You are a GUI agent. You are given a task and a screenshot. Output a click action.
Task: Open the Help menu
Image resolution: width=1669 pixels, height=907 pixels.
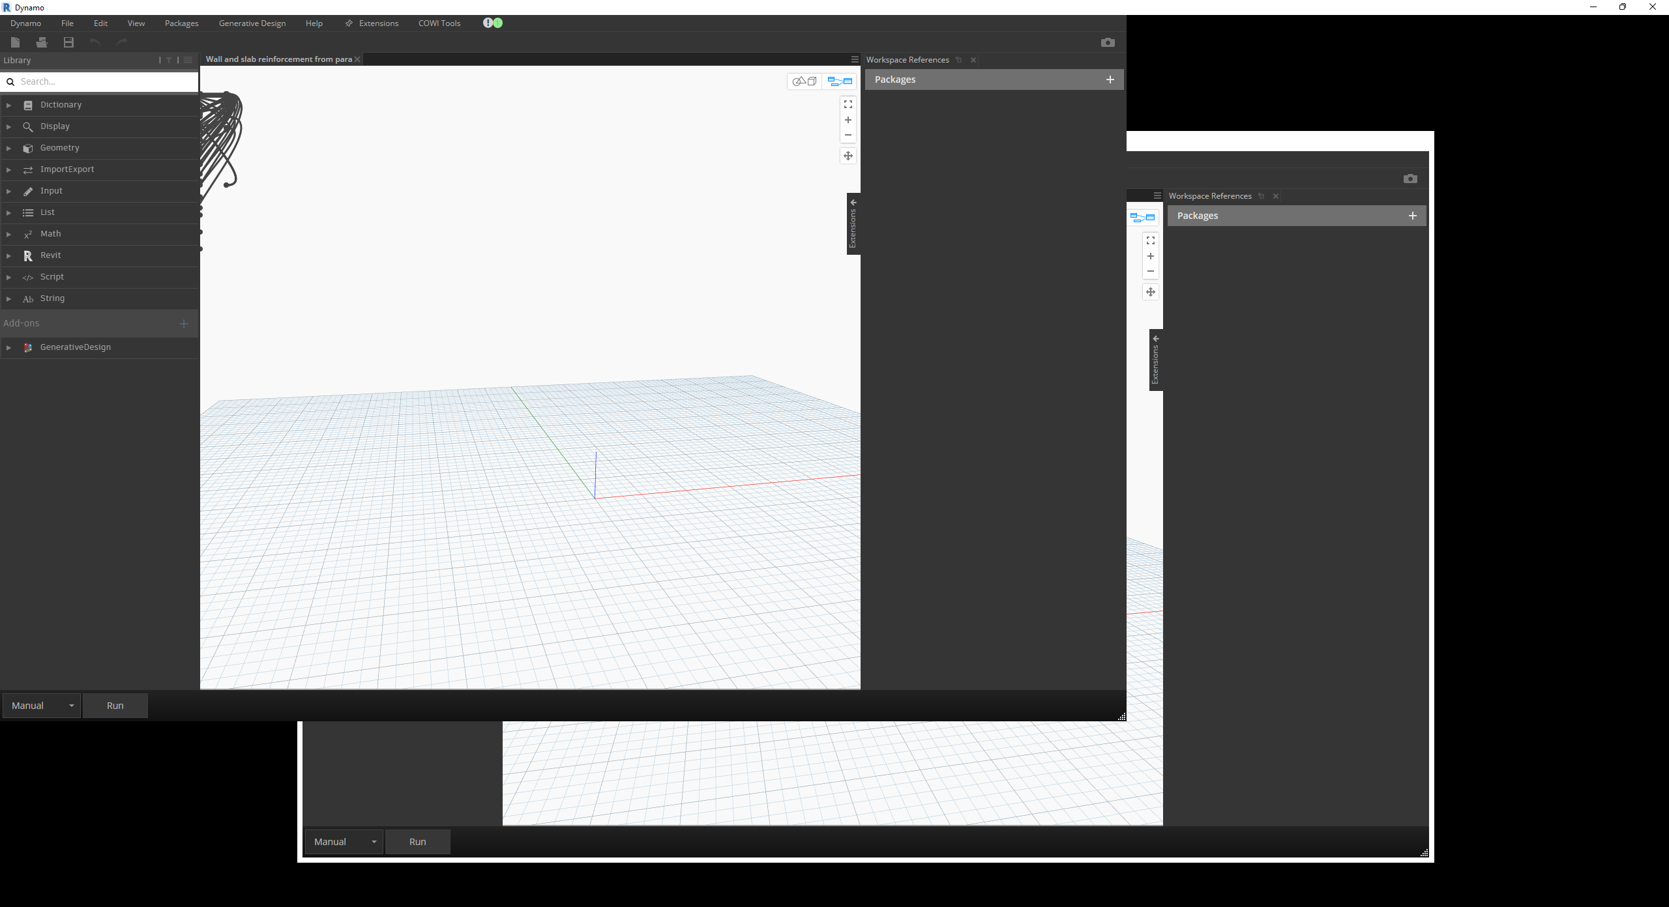314,23
